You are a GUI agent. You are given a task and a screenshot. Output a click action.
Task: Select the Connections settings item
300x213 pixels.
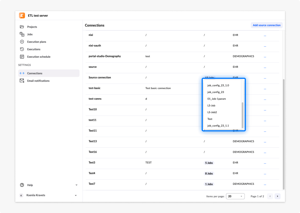pyautogui.click(x=49, y=73)
